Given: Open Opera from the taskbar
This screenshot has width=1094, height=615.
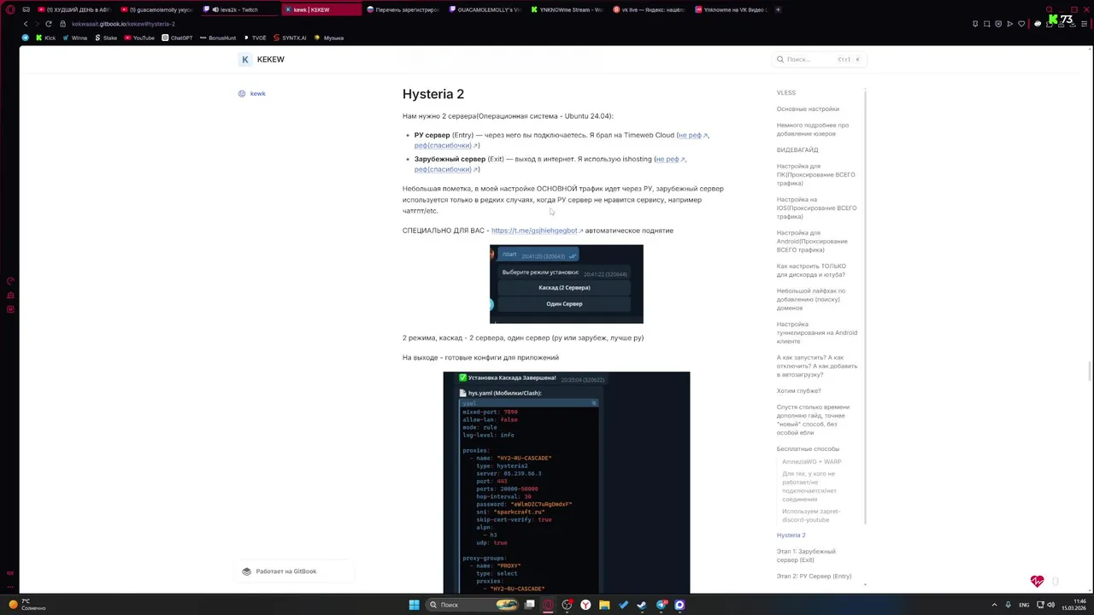Looking at the screenshot, I should click(548, 605).
